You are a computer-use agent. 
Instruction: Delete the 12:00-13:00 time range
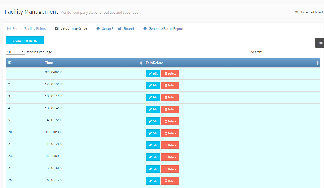pos(170,86)
